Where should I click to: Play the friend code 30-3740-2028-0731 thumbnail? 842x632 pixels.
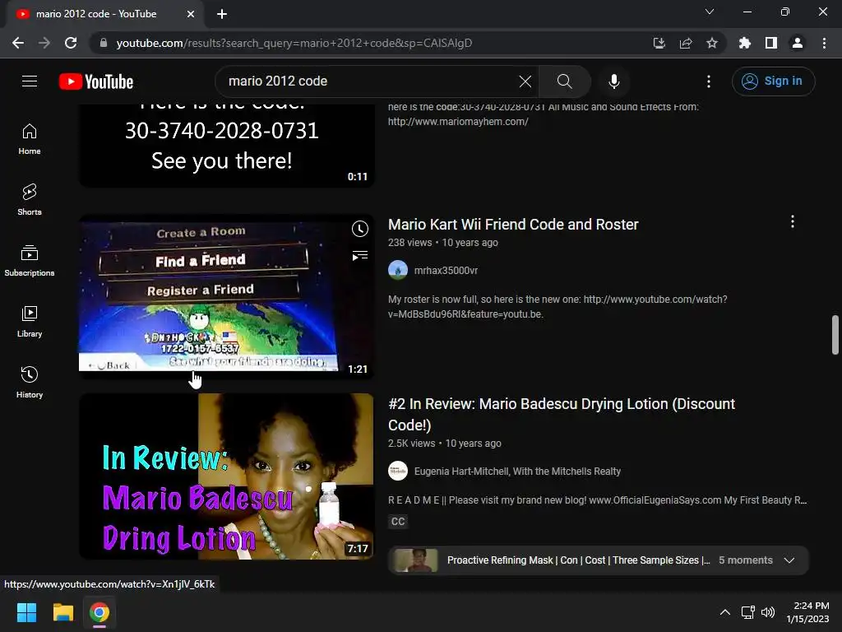click(x=226, y=145)
